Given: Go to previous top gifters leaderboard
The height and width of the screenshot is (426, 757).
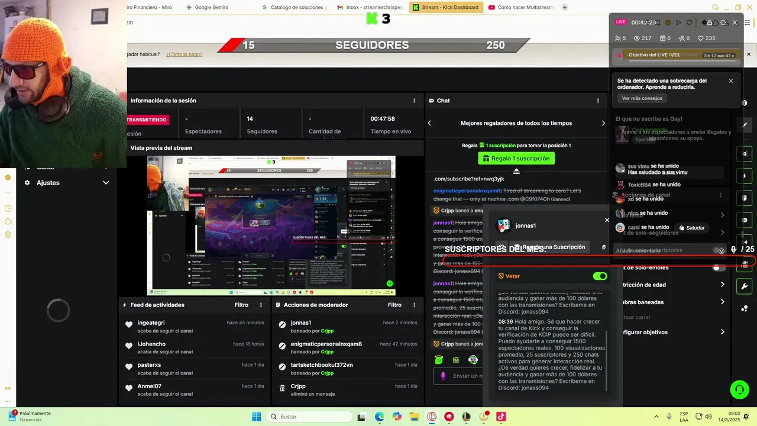Looking at the screenshot, I should (429, 123).
